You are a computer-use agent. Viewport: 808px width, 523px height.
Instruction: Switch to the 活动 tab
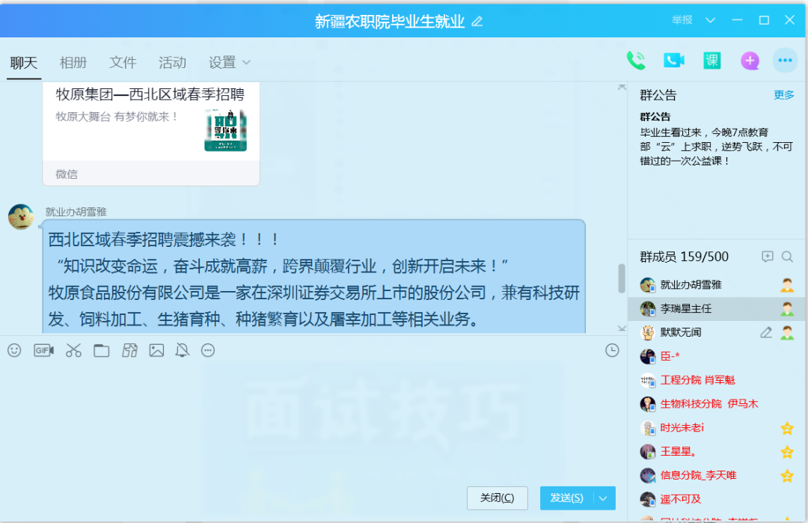click(x=172, y=62)
